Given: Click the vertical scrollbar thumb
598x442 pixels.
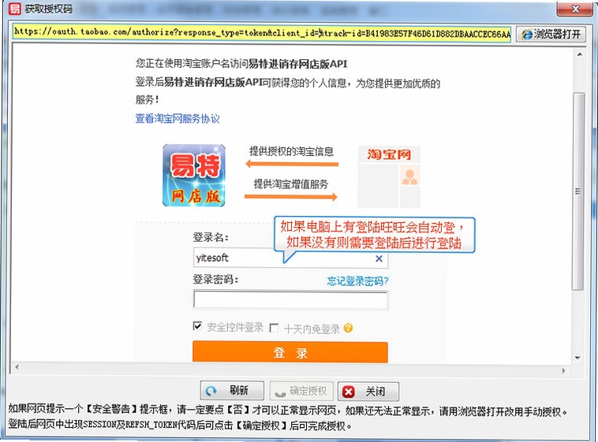Looking at the screenshot, I should pyautogui.click(x=578, y=191).
